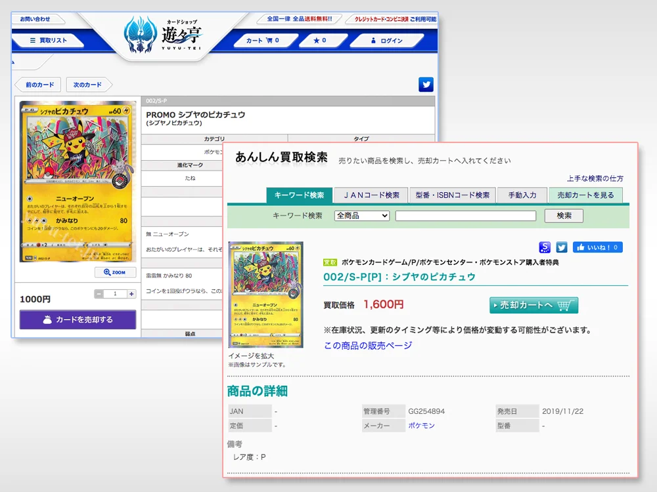The image size is (657, 492).
Task: Click レア度：P remark text
Action: (249, 457)
